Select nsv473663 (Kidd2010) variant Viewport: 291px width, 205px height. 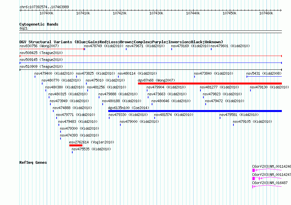tap(167, 94)
